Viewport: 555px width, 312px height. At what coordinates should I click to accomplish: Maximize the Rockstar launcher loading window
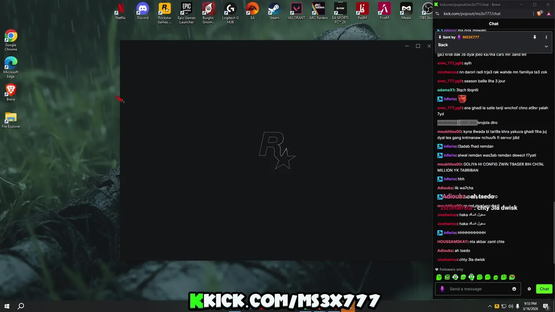pos(418,46)
